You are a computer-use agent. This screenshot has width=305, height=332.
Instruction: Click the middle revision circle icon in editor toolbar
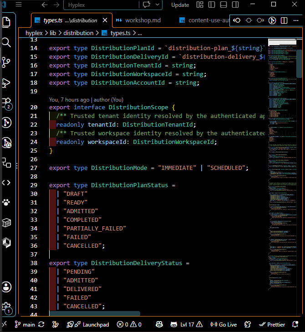tap(249, 20)
